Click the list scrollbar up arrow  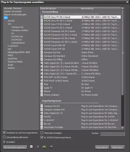(x=123, y=8)
